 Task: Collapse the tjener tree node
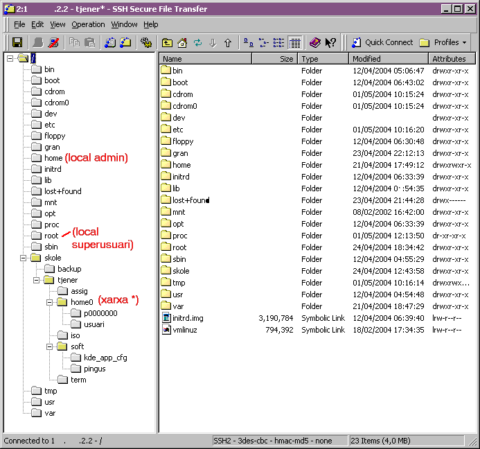(37, 280)
